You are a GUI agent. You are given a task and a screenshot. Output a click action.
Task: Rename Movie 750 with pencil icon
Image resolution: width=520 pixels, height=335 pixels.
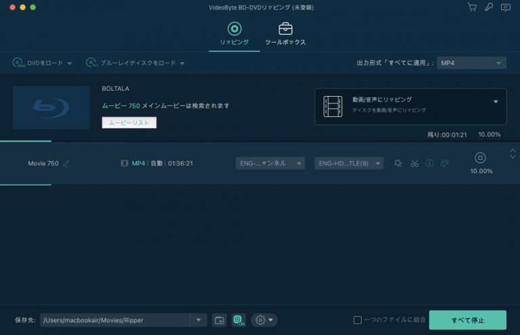click(x=66, y=163)
